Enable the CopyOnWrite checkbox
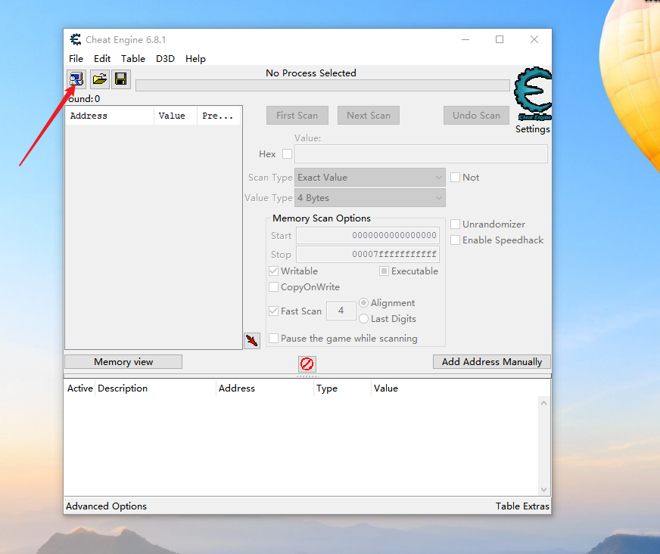Viewport: 660px width, 554px height. click(x=273, y=287)
